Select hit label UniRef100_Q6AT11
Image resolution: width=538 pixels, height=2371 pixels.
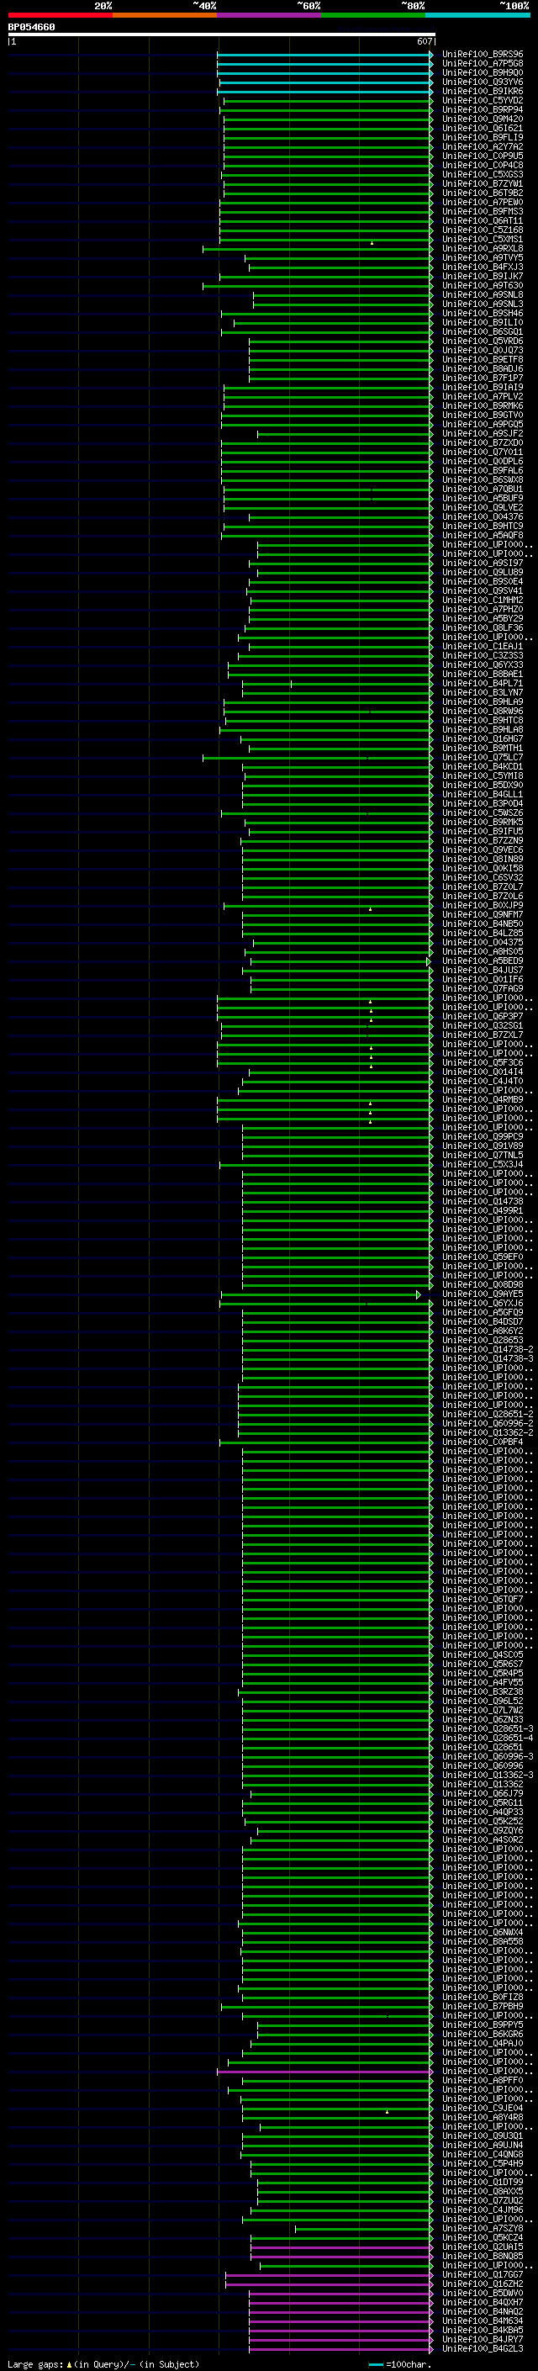click(482, 221)
